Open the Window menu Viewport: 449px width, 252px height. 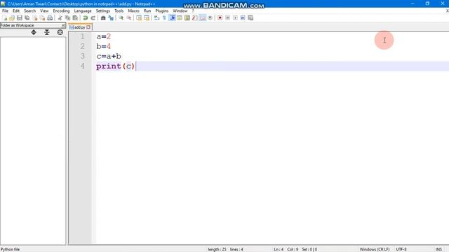pos(180,11)
